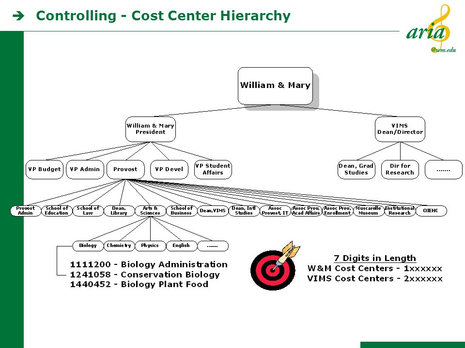This screenshot has height=348, width=465.
Task: Click the 1241058 - Conservation Biology line
Action: tap(145, 275)
